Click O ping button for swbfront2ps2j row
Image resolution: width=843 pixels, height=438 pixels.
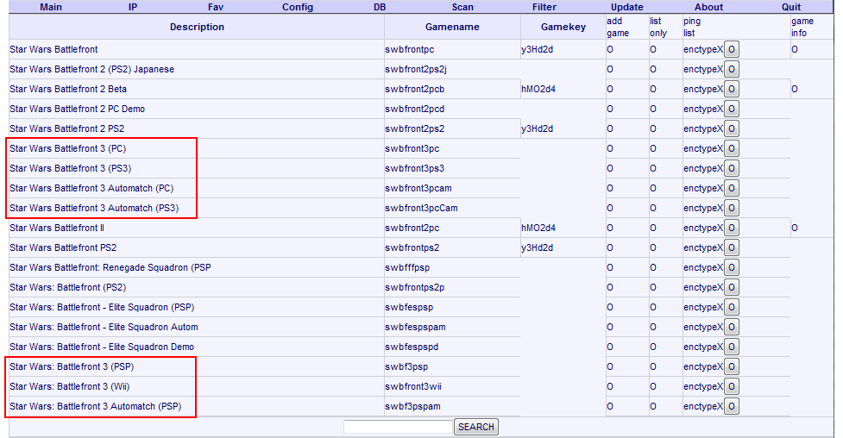[x=731, y=69]
